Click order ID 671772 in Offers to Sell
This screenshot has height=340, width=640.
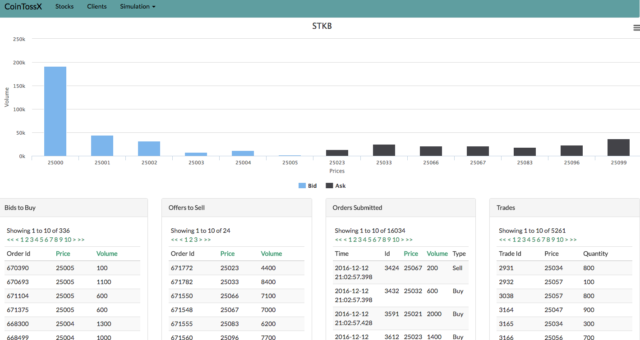182,268
